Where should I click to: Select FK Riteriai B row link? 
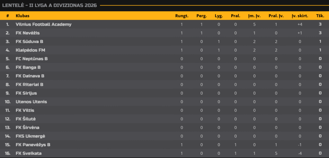coord(30,85)
